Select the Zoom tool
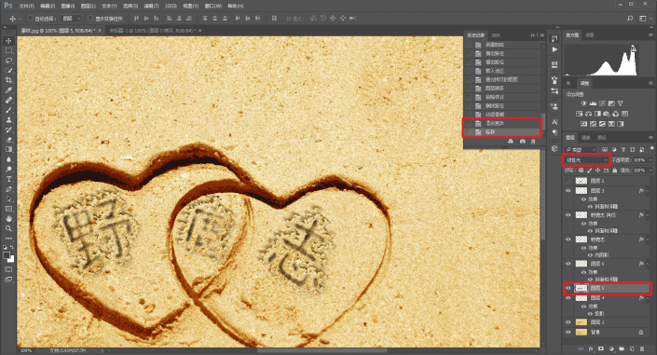 point(8,228)
